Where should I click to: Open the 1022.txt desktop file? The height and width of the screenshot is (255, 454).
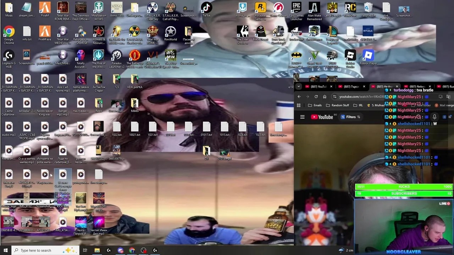coord(117,129)
